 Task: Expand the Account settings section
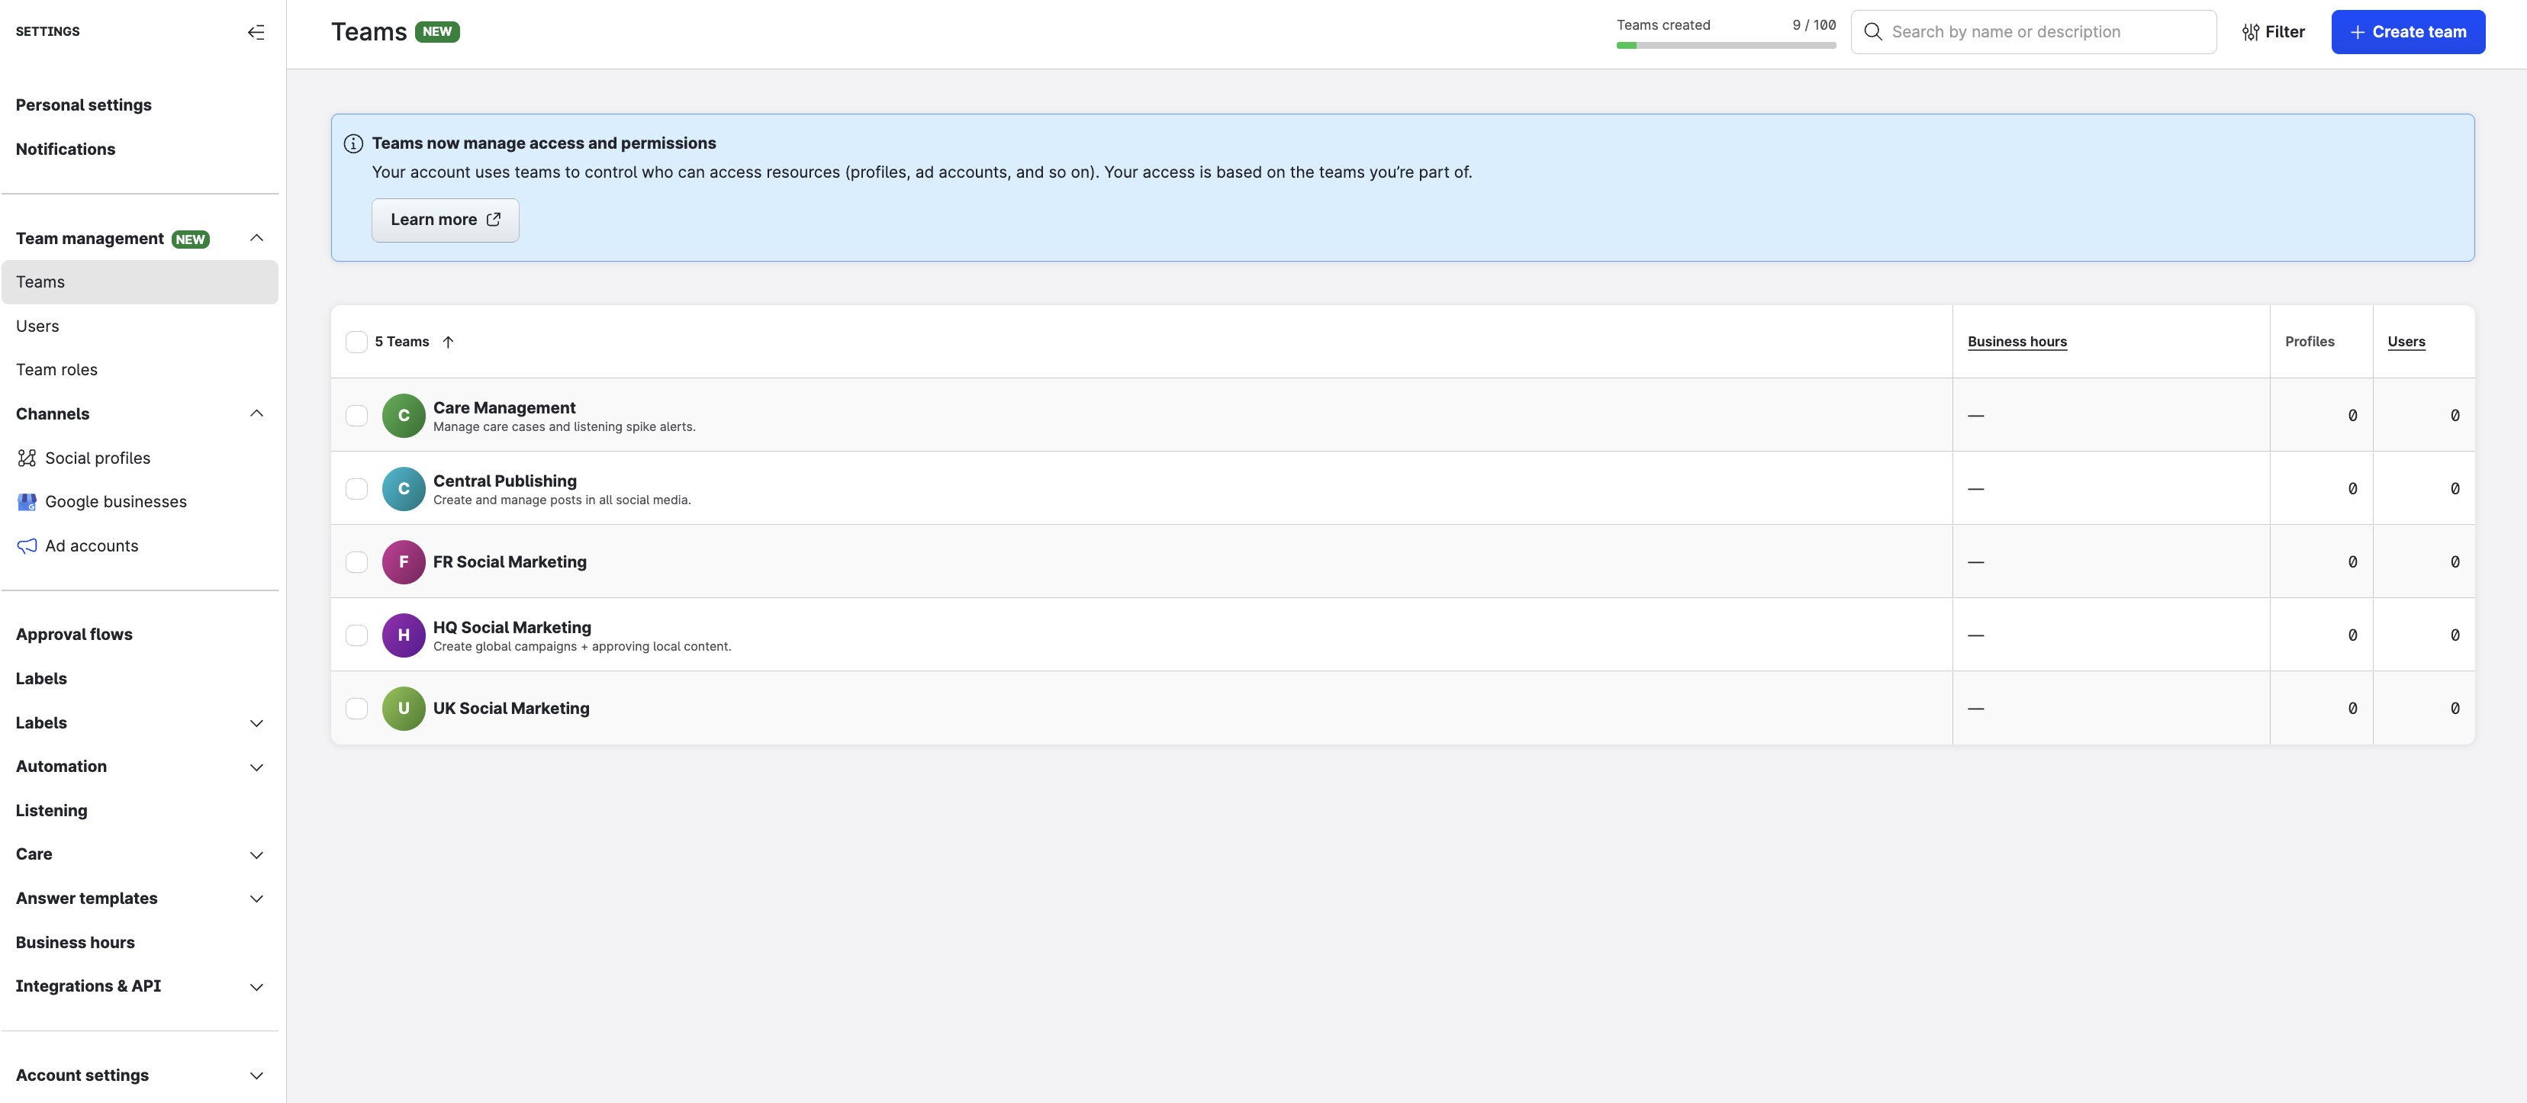[x=257, y=1076]
